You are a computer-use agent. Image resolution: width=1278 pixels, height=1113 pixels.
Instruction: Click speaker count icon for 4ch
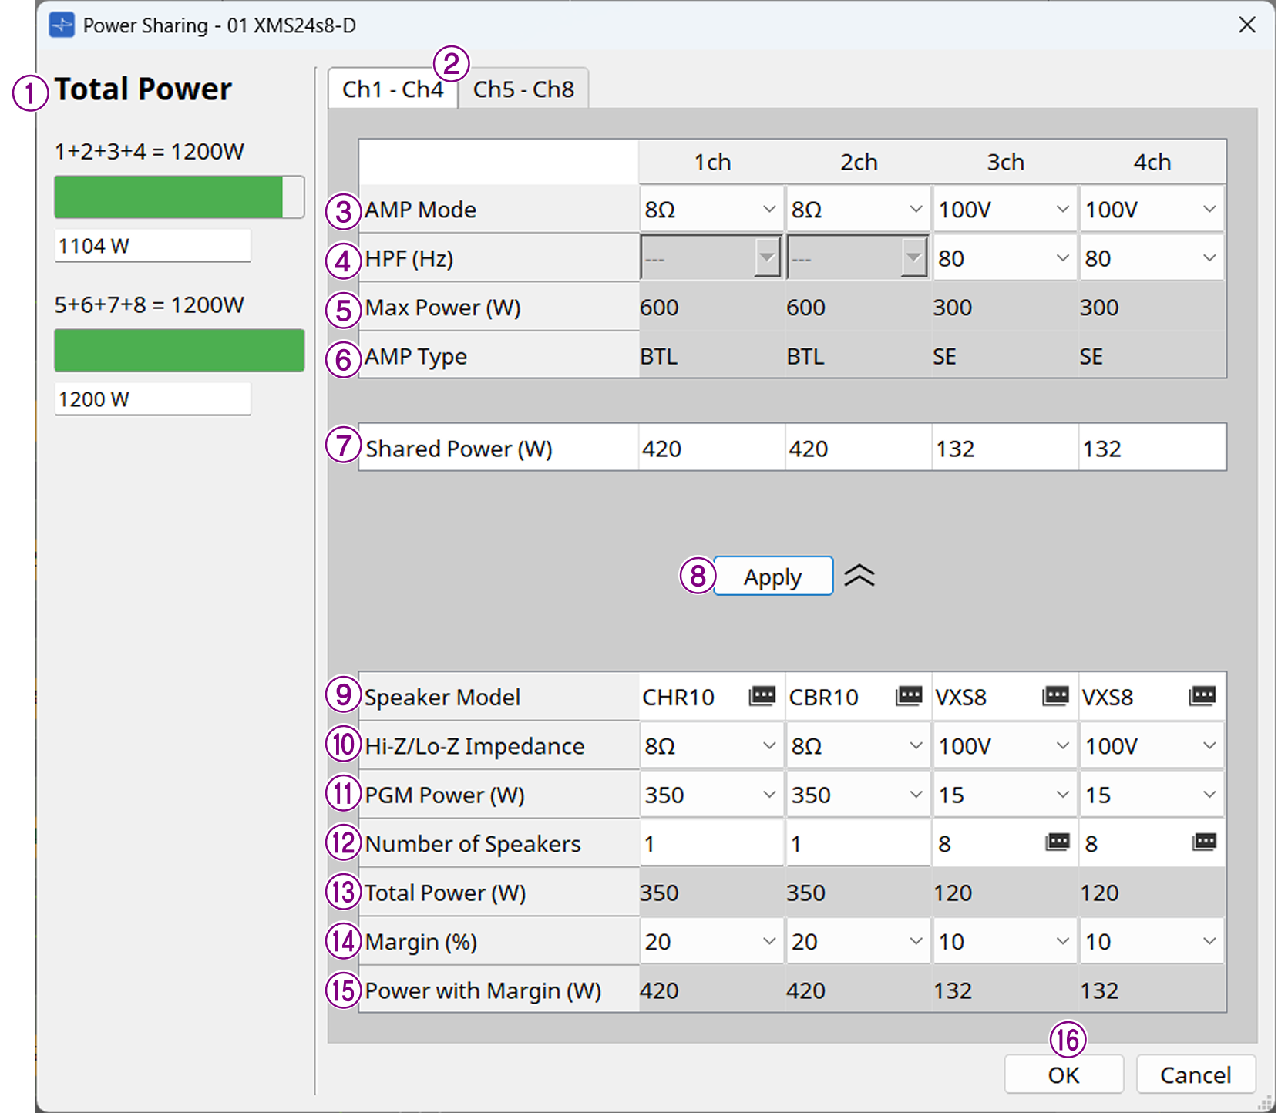[x=1204, y=842]
